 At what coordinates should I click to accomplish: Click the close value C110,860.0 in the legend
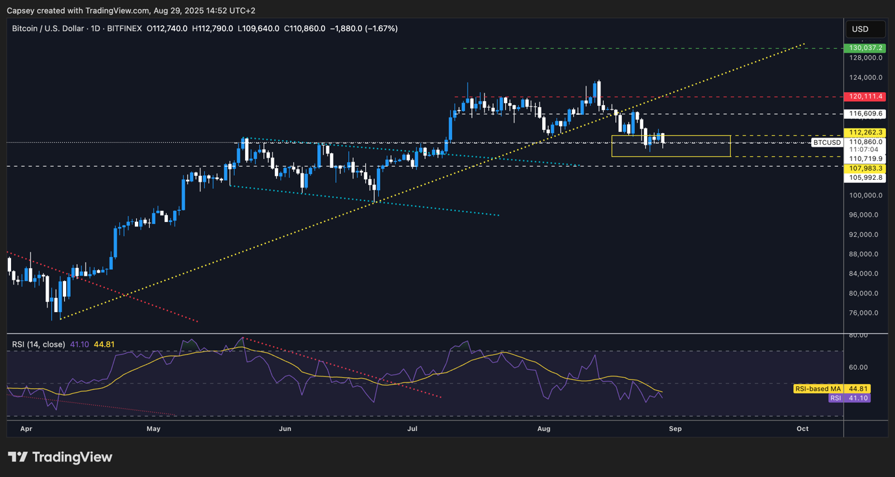pyautogui.click(x=305, y=29)
